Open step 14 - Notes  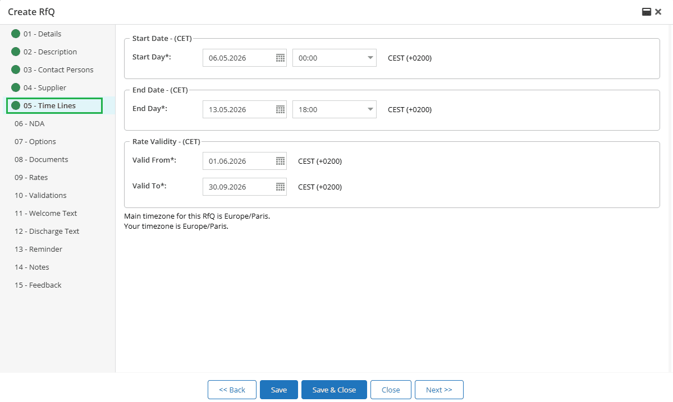pos(32,268)
